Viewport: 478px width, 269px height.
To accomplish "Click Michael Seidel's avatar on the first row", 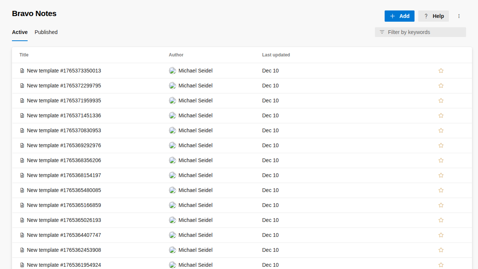I will pyautogui.click(x=173, y=70).
